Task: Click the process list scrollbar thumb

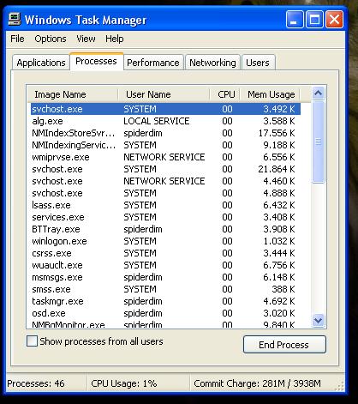Action: 318,142
